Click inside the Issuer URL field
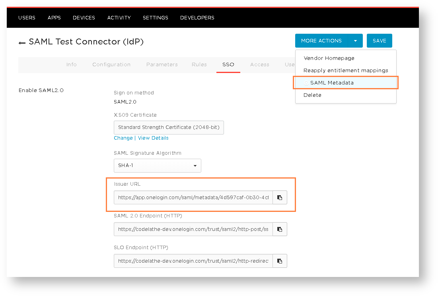Screen dimensions: 438x296 click(x=193, y=198)
